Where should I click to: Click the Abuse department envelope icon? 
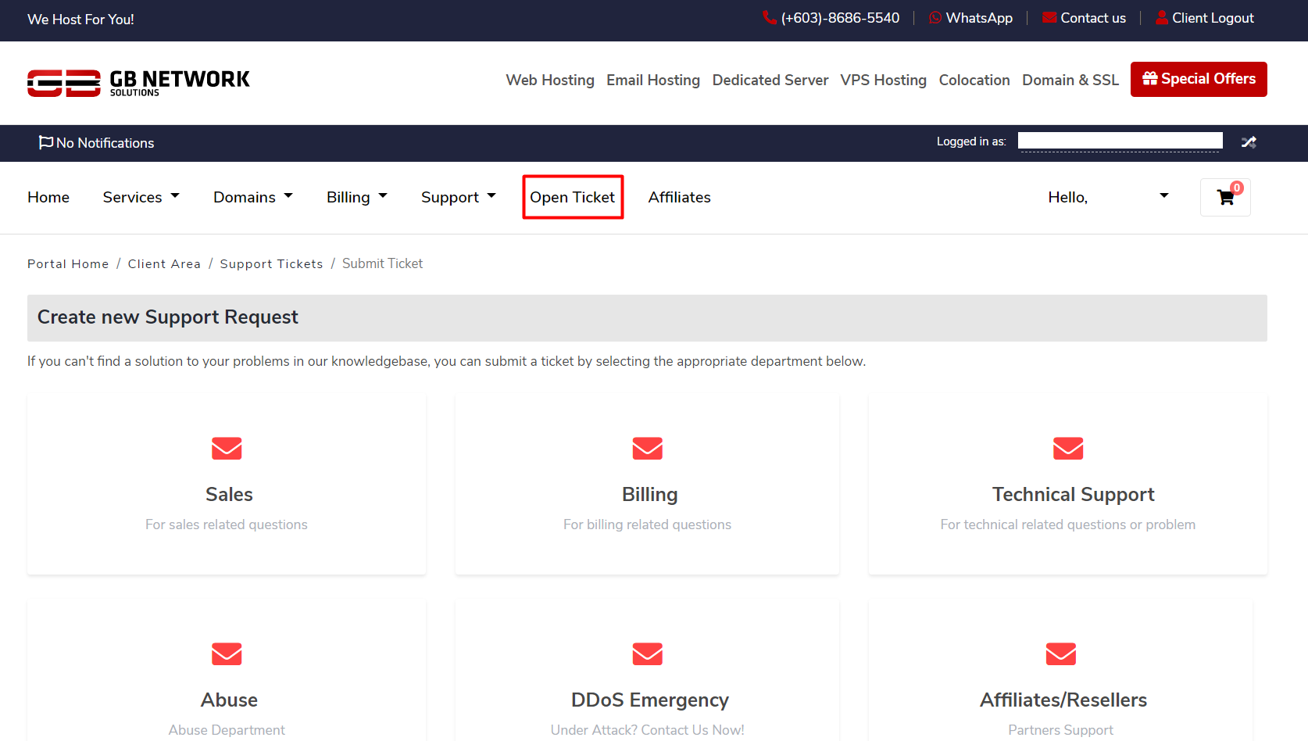[x=227, y=653]
